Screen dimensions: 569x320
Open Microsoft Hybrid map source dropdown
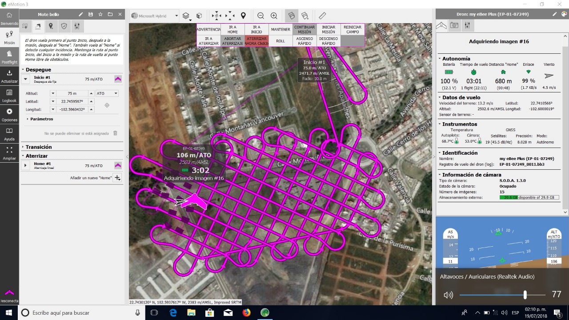click(x=154, y=16)
